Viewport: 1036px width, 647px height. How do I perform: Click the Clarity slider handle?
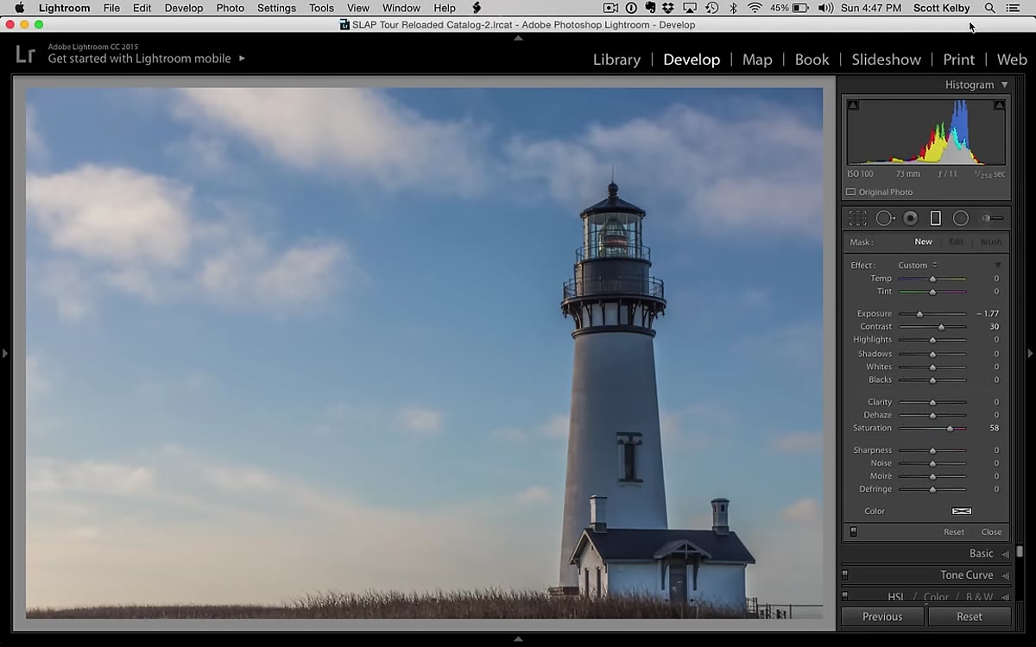932,403
